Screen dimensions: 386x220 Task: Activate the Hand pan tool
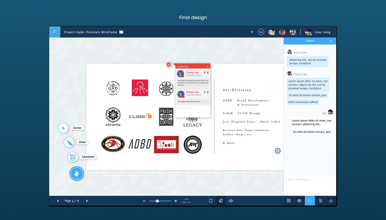[x=76, y=173]
